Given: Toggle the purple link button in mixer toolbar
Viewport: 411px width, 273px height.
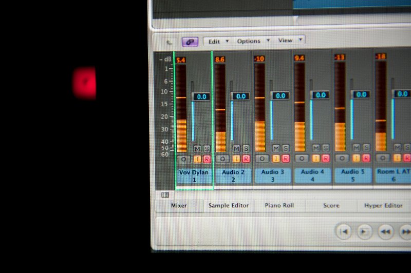Looking at the screenshot, I should click(x=190, y=42).
